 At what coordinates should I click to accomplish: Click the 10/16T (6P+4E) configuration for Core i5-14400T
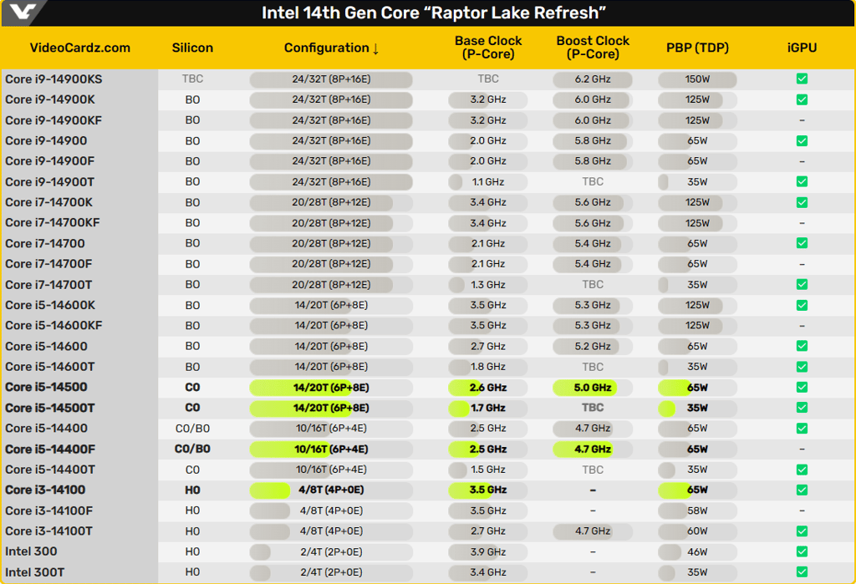click(331, 470)
